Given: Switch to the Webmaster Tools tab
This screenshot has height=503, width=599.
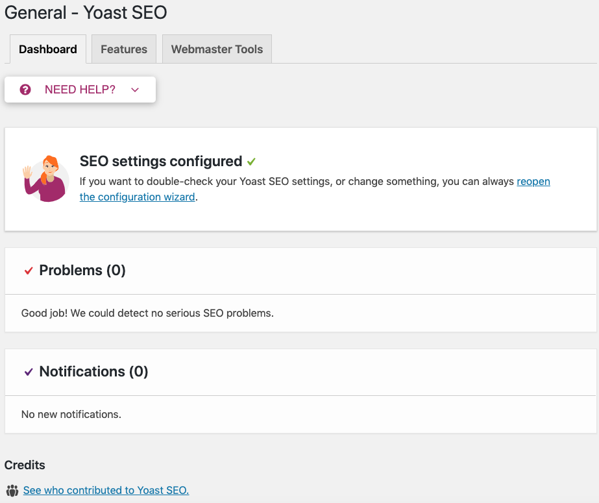Looking at the screenshot, I should (217, 49).
